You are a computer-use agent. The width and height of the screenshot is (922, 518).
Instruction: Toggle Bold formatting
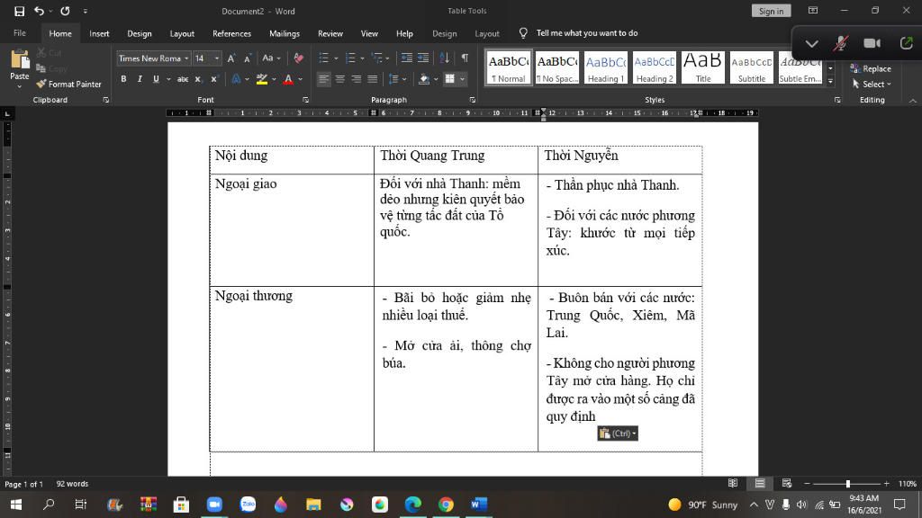[124, 79]
